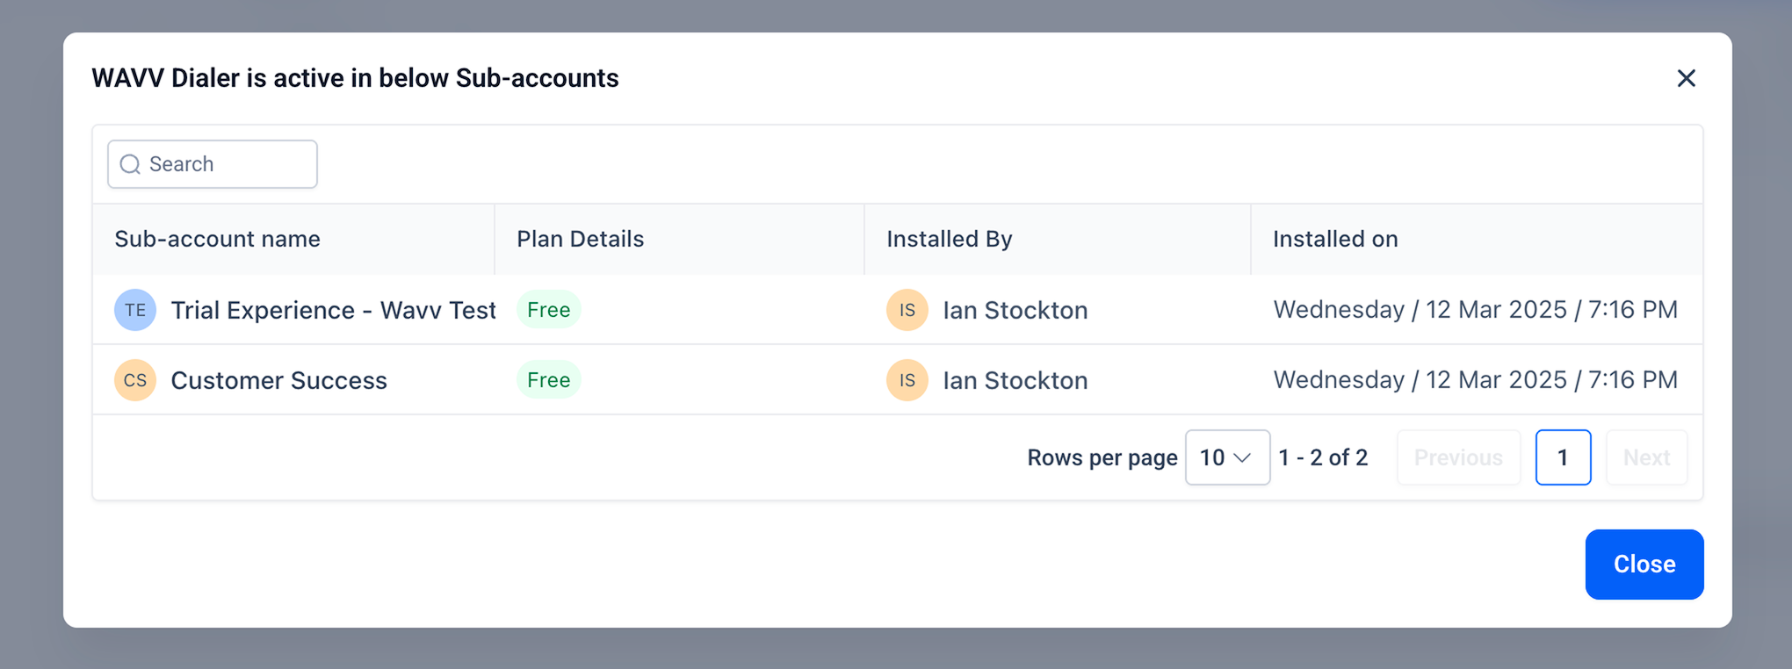This screenshot has height=669, width=1792.
Task: Click the chevron beside 10 rows value
Action: [x=1242, y=458]
